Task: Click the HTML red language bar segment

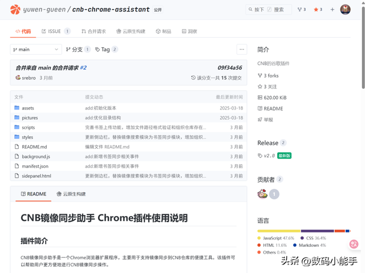Action: (x=340, y=231)
